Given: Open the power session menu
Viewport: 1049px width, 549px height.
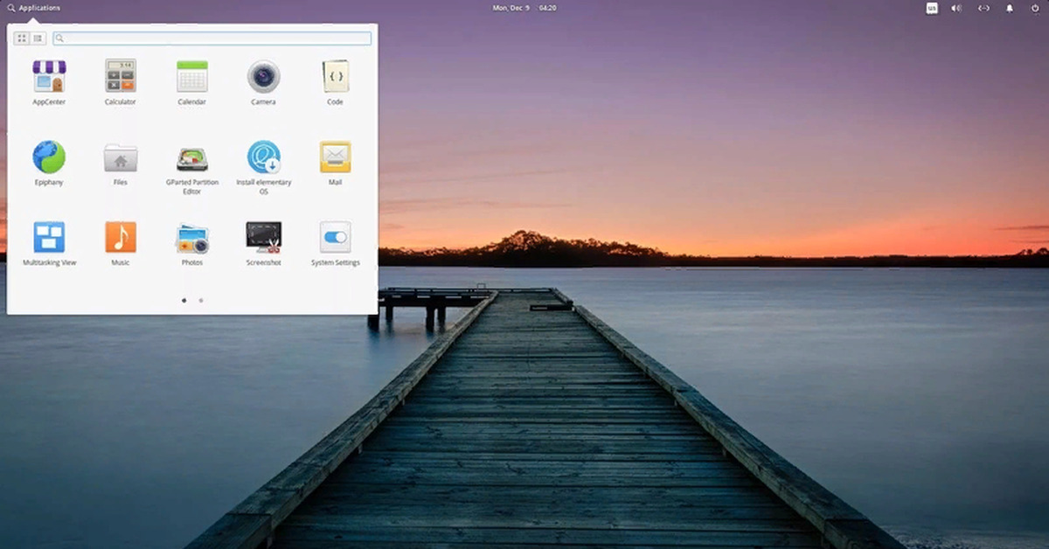Looking at the screenshot, I should 1036,8.
